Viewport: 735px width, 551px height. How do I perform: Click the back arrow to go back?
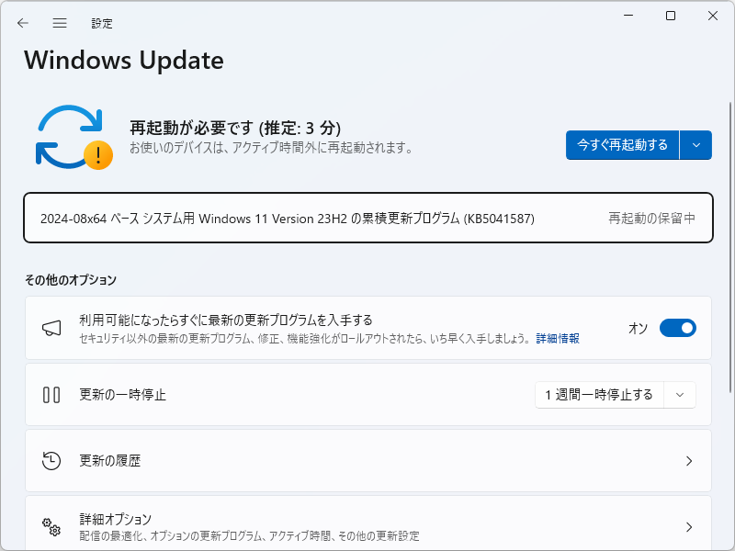pos(22,23)
